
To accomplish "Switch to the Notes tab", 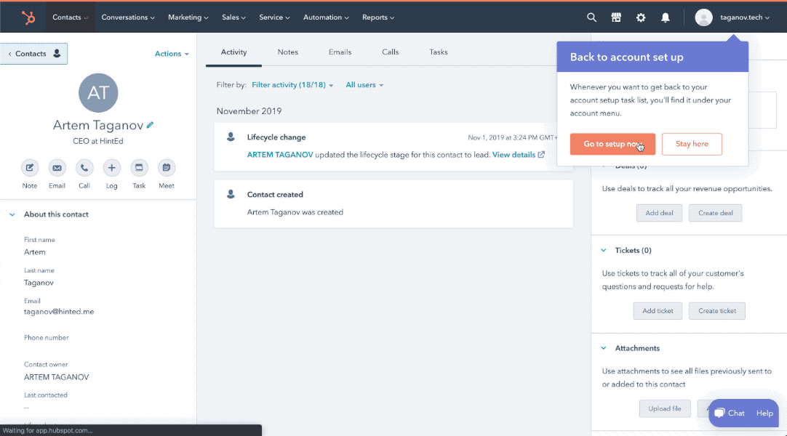I will [288, 52].
